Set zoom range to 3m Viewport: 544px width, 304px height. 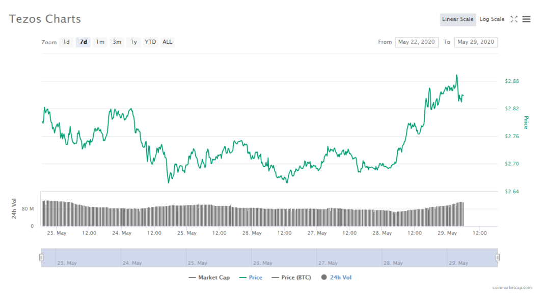point(117,42)
